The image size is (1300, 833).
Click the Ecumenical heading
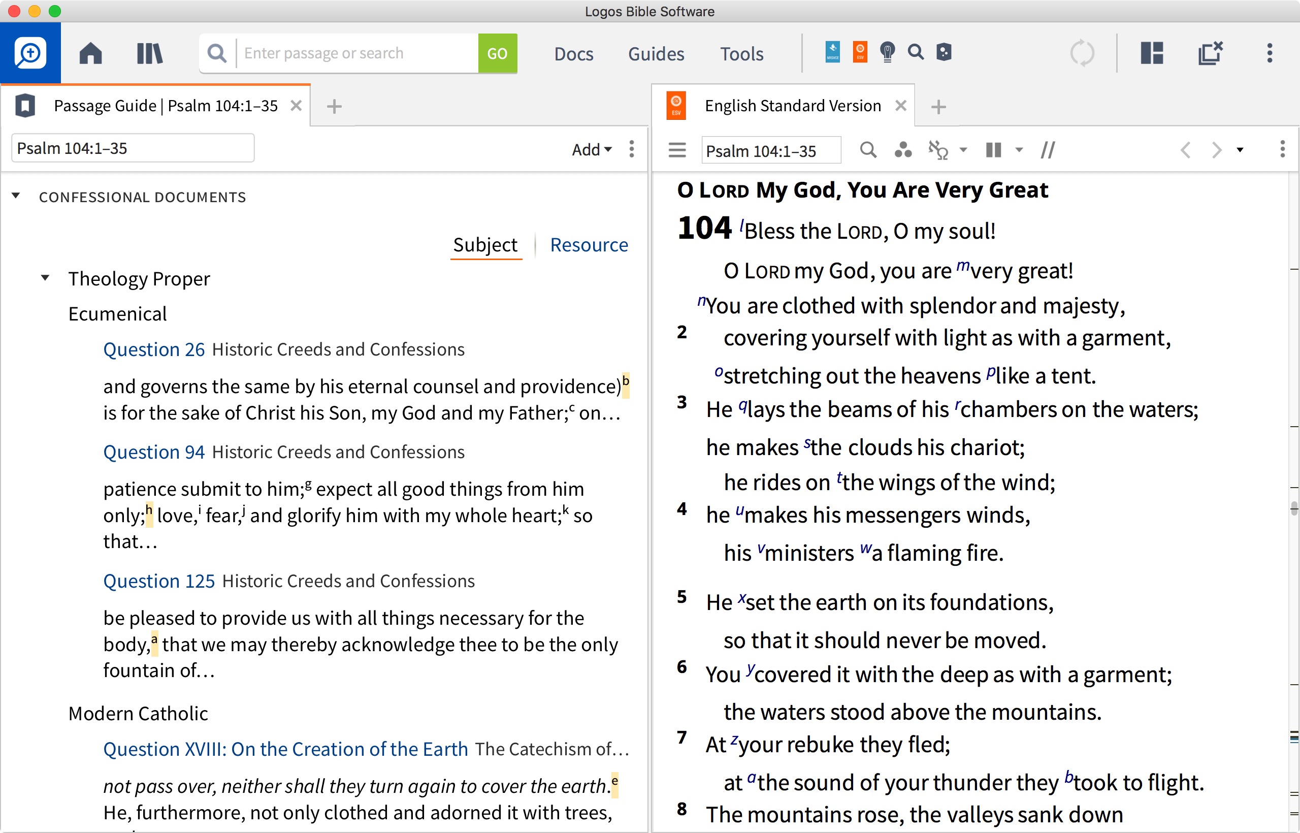(x=117, y=314)
